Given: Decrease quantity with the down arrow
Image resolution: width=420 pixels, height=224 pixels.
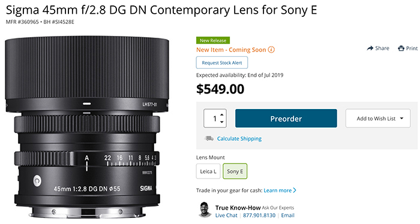Looking at the screenshot, I should [x=222, y=122].
